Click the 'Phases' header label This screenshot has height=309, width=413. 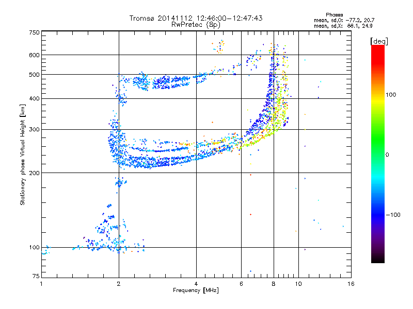pos(334,15)
